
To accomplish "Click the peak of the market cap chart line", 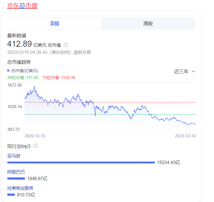I will pyautogui.click(x=34, y=86).
